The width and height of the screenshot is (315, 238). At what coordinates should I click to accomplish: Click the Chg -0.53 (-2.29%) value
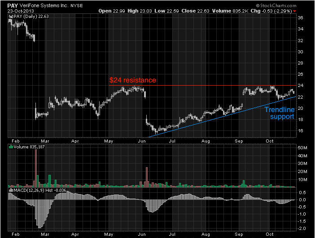(x=271, y=11)
